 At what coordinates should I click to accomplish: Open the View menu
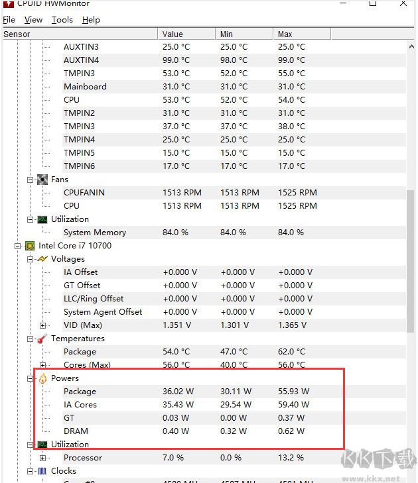click(33, 20)
